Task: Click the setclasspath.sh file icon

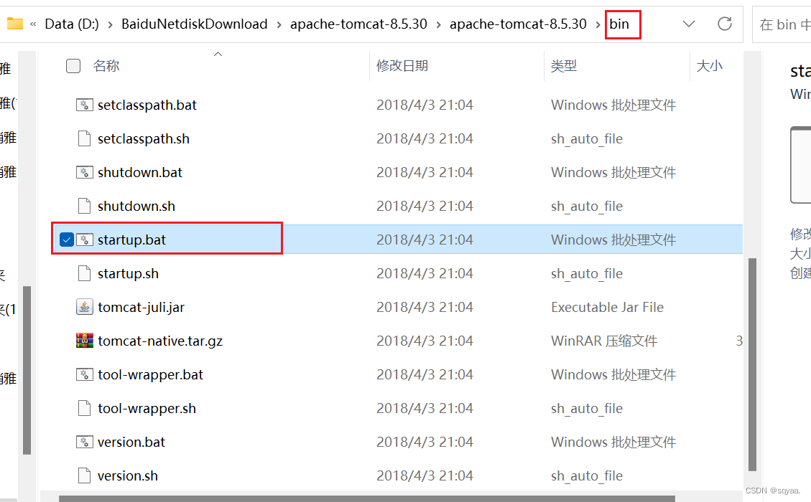Action: pyautogui.click(x=84, y=138)
